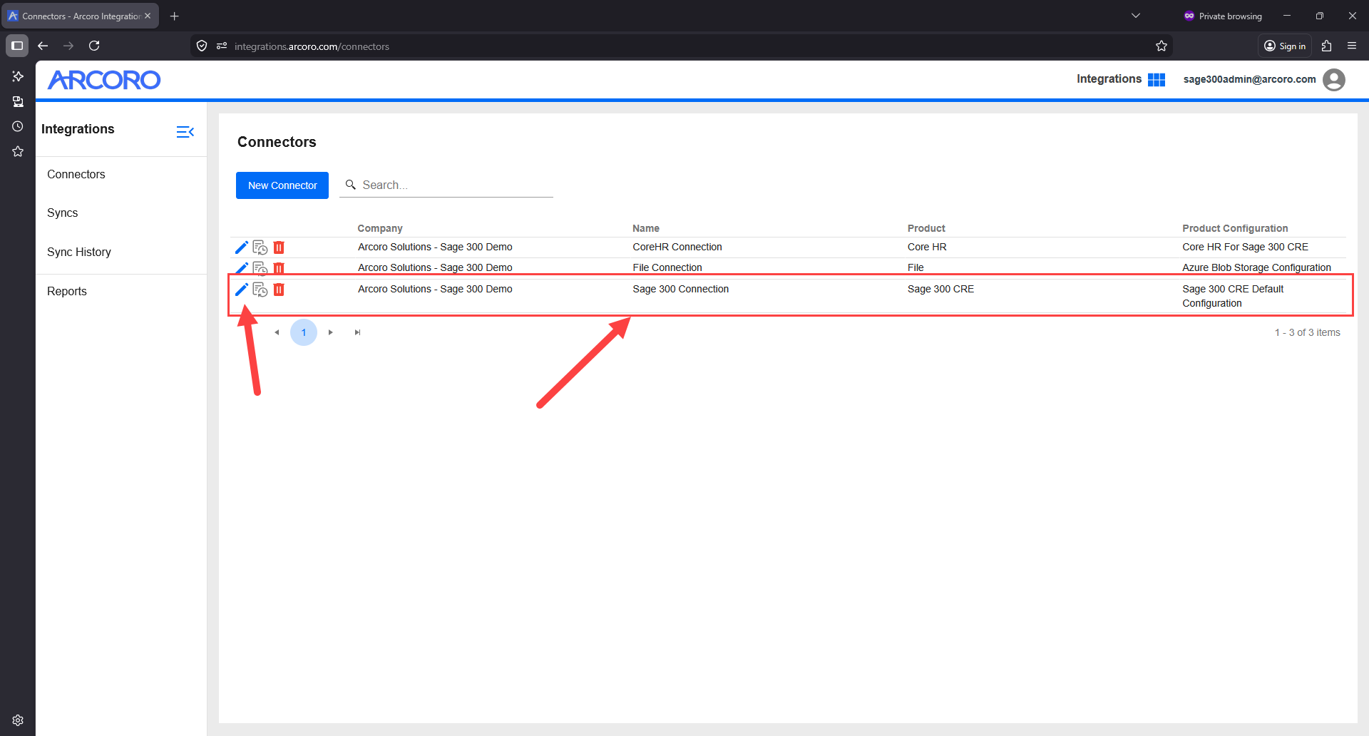The height and width of the screenshot is (736, 1369).
Task: Click the 1 - 3 of 3 items label
Action: pos(1307,332)
